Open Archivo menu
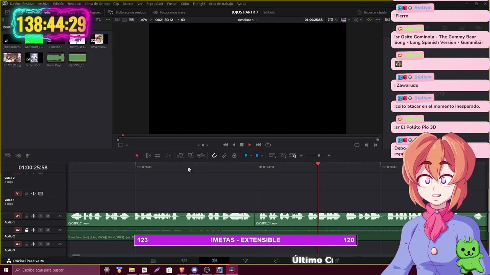Viewport: 490px width, 275px height. click(44, 4)
